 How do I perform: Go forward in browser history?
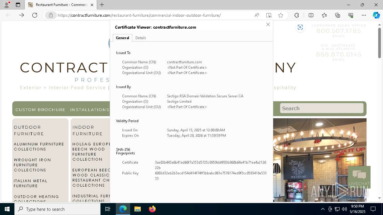[x=22, y=15]
